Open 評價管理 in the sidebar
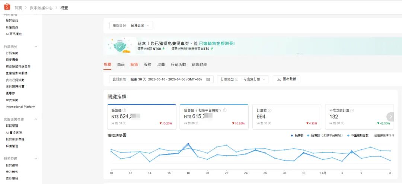 point(12,146)
